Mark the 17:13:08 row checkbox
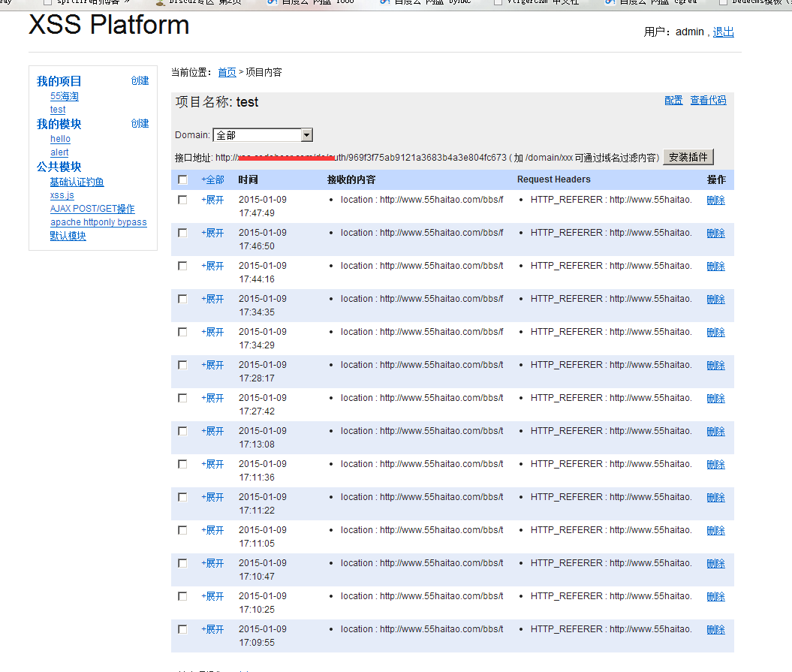This screenshot has height=672, width=792. [x=182, y=431]
